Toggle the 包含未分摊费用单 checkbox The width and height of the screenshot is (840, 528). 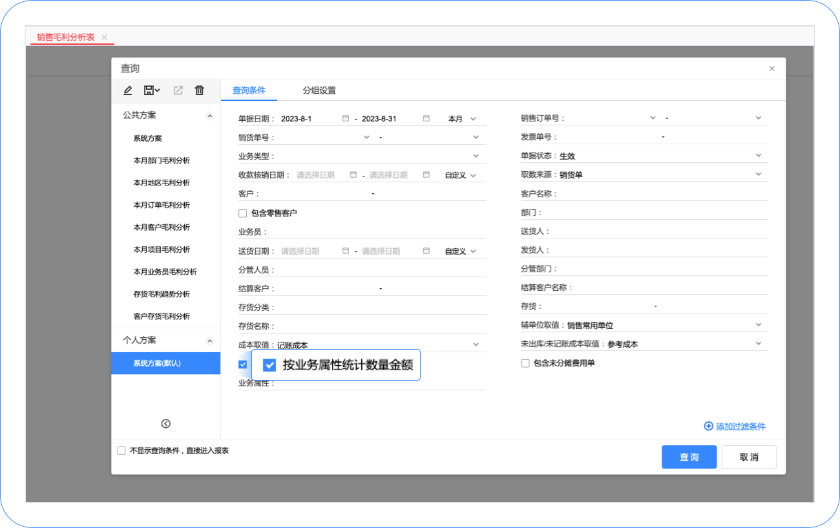point(525,363)
